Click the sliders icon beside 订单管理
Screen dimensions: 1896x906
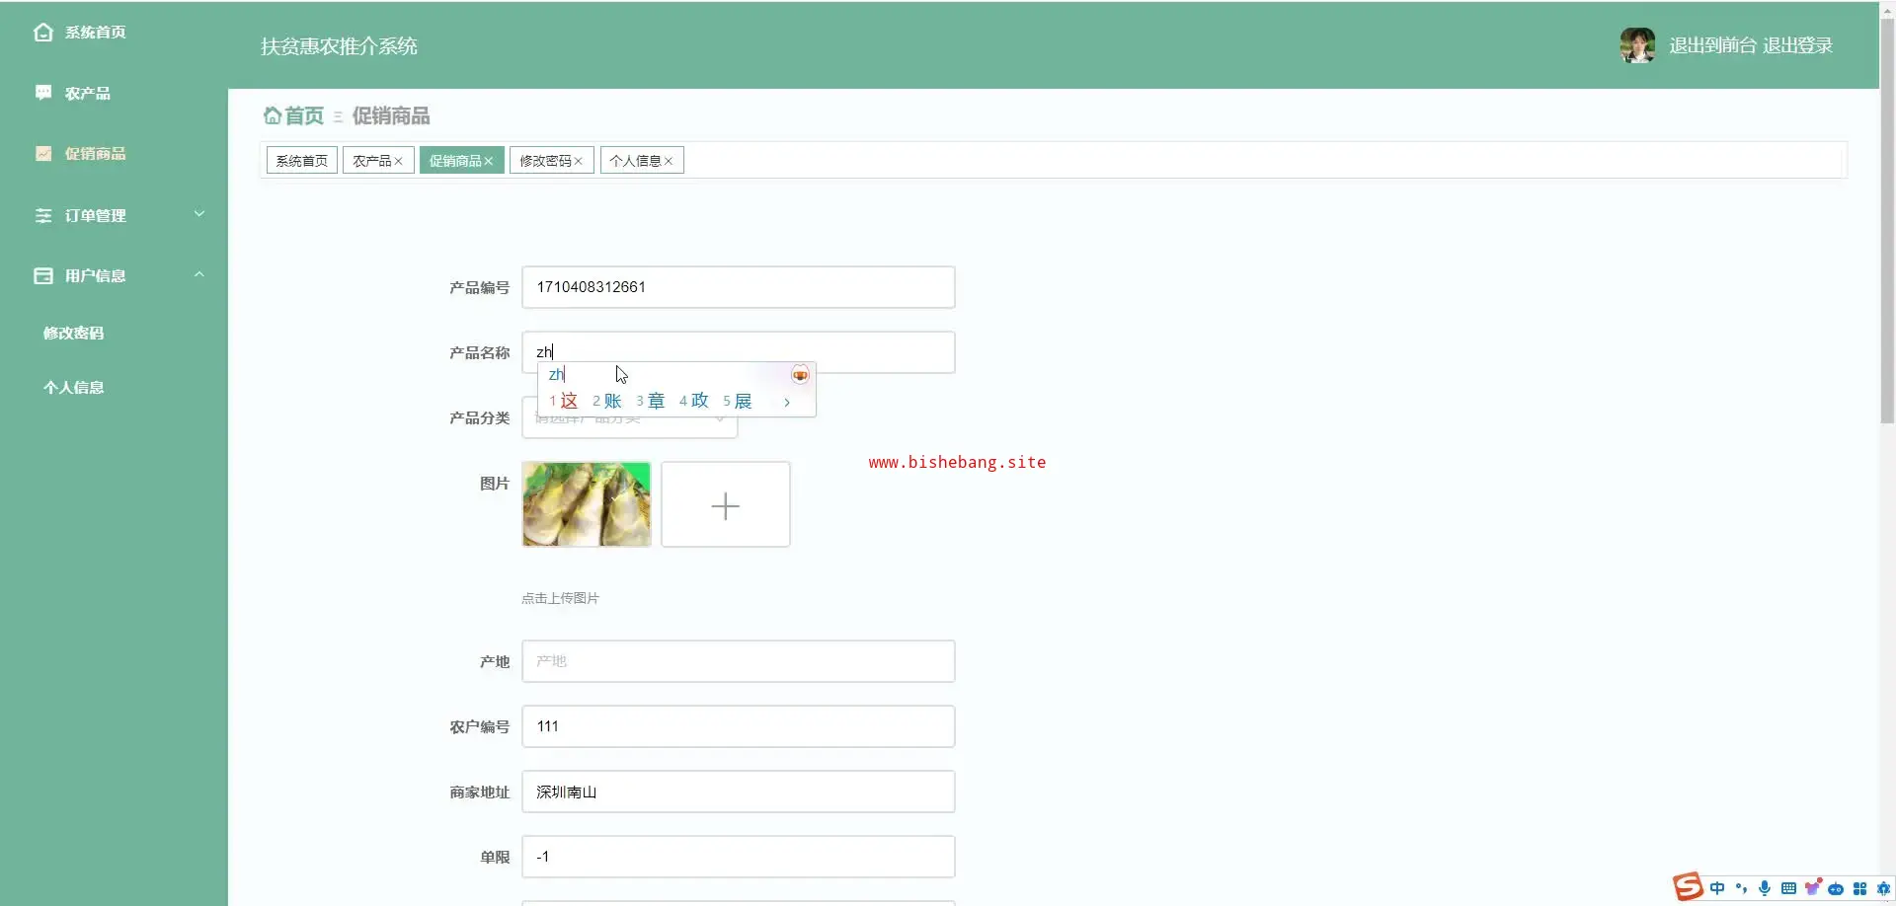pos(43,215)
